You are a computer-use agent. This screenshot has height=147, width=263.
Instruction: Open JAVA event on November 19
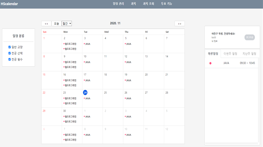click(x=128, y=80)
